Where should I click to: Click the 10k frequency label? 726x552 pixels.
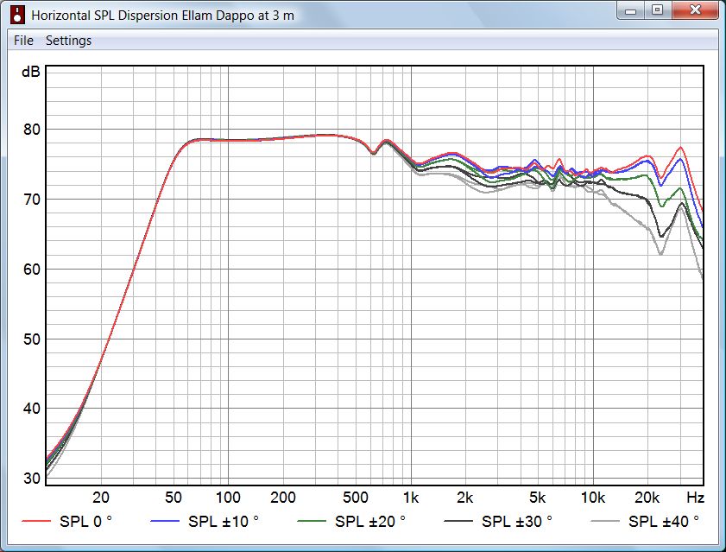(x=593, y=498)
